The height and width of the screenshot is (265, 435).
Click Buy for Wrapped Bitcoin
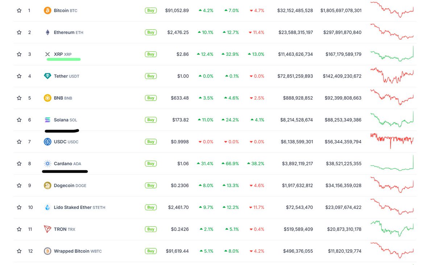point(151,251)
